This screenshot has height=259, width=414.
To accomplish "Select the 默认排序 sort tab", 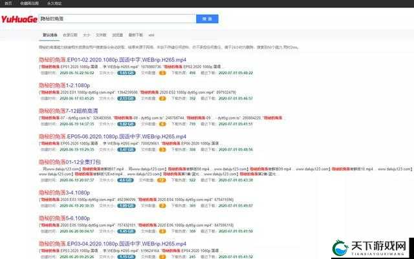I will tap(50, 35).
